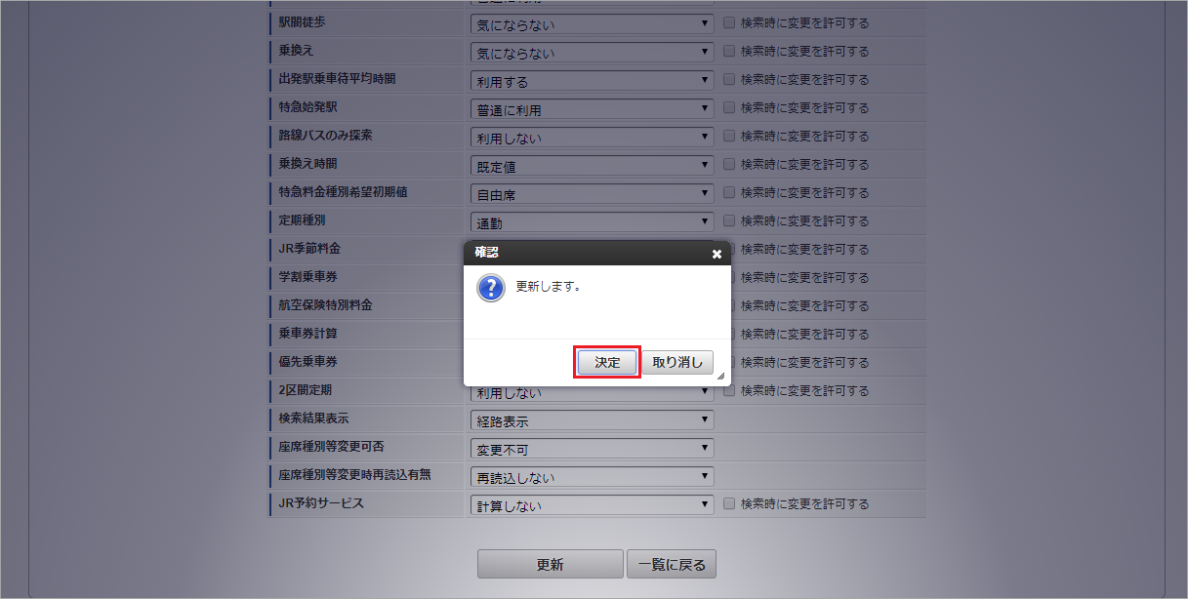Toggle checkbox for JR予約サービス row
Screen dimensions: 1188x599
730,504
